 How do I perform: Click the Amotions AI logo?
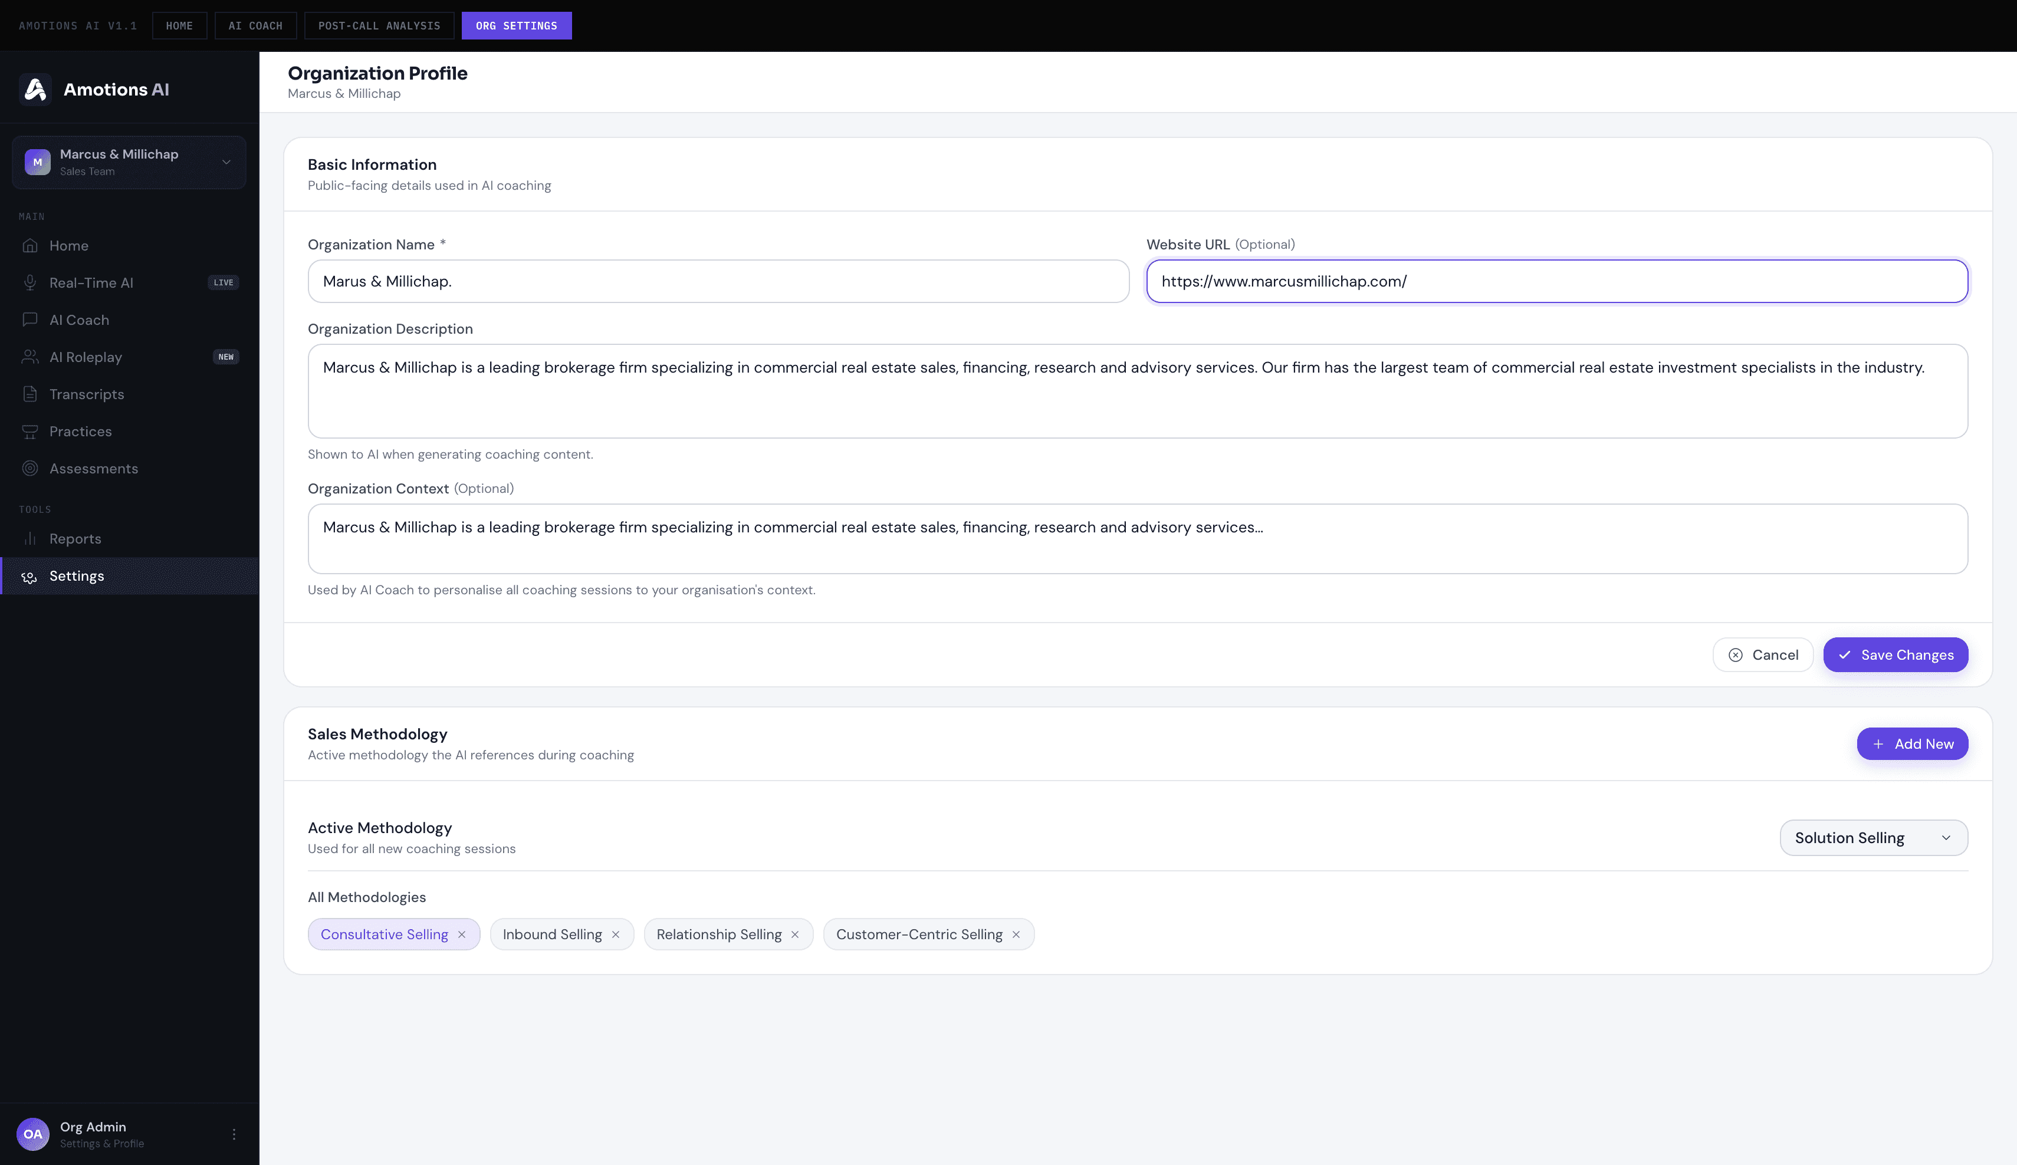pos(35,89)
